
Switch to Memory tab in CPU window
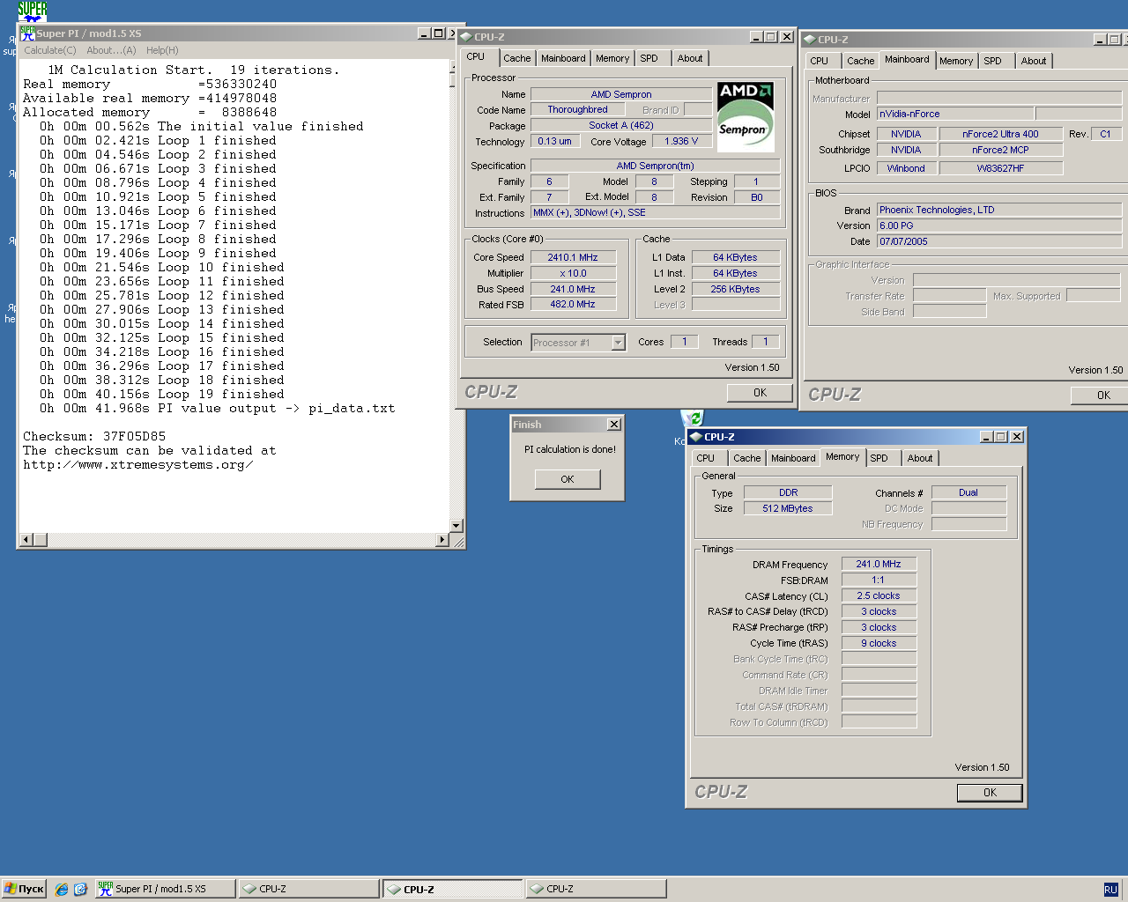pos(612,58)
